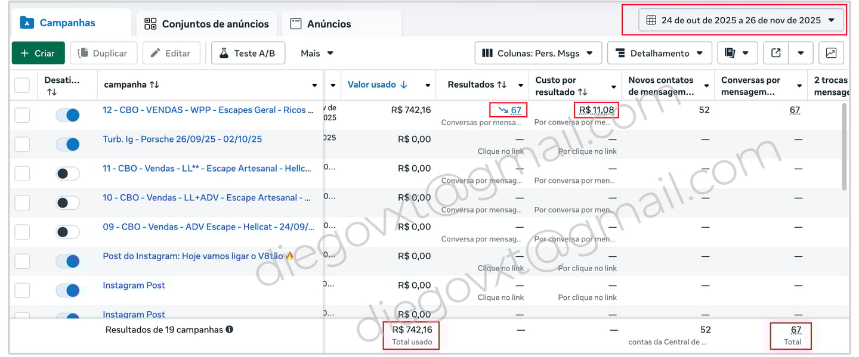Switch to the Conjuntos de anúncios tab

point(206,24)
